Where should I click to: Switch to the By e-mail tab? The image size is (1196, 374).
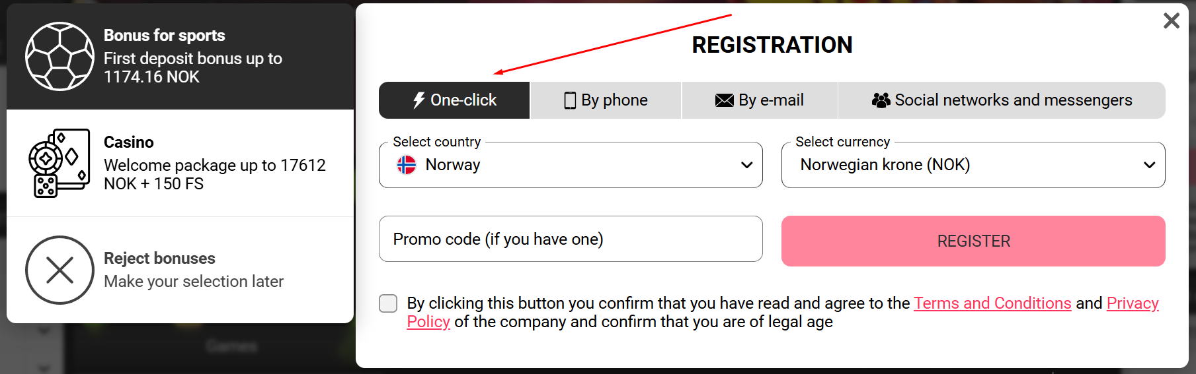tap(760, 100)
